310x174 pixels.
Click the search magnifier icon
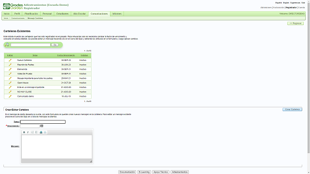(x=7, y=45)
